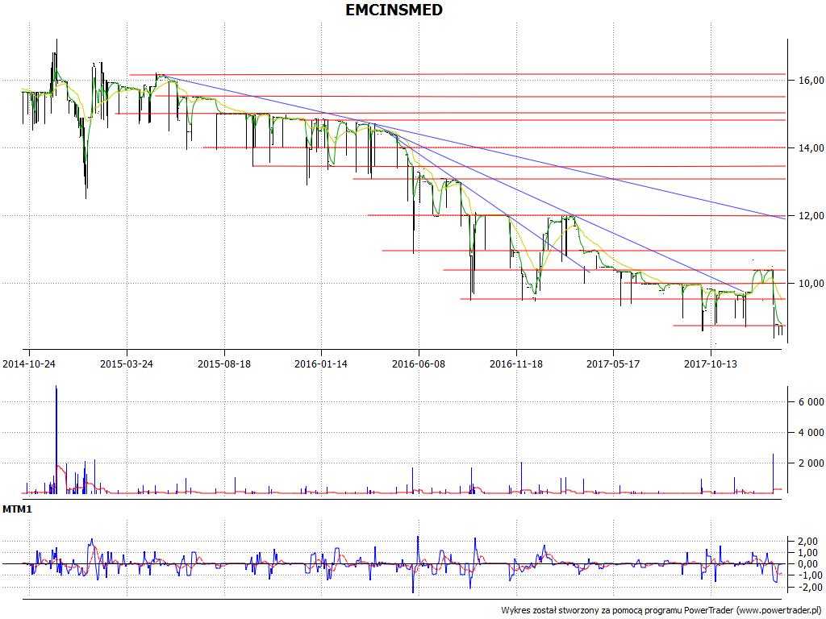Viewport: 826px width, 619px height.
Task: Select the 2015-03-24 date label
Action: (x=127, y=364)
